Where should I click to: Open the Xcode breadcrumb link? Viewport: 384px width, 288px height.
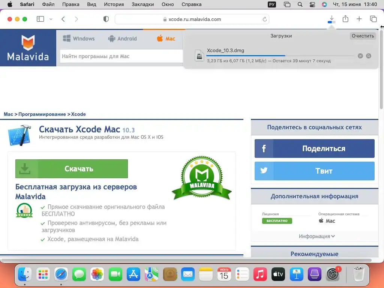tap(78, 114)
